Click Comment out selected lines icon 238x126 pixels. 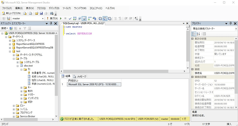tap(115, 18)
